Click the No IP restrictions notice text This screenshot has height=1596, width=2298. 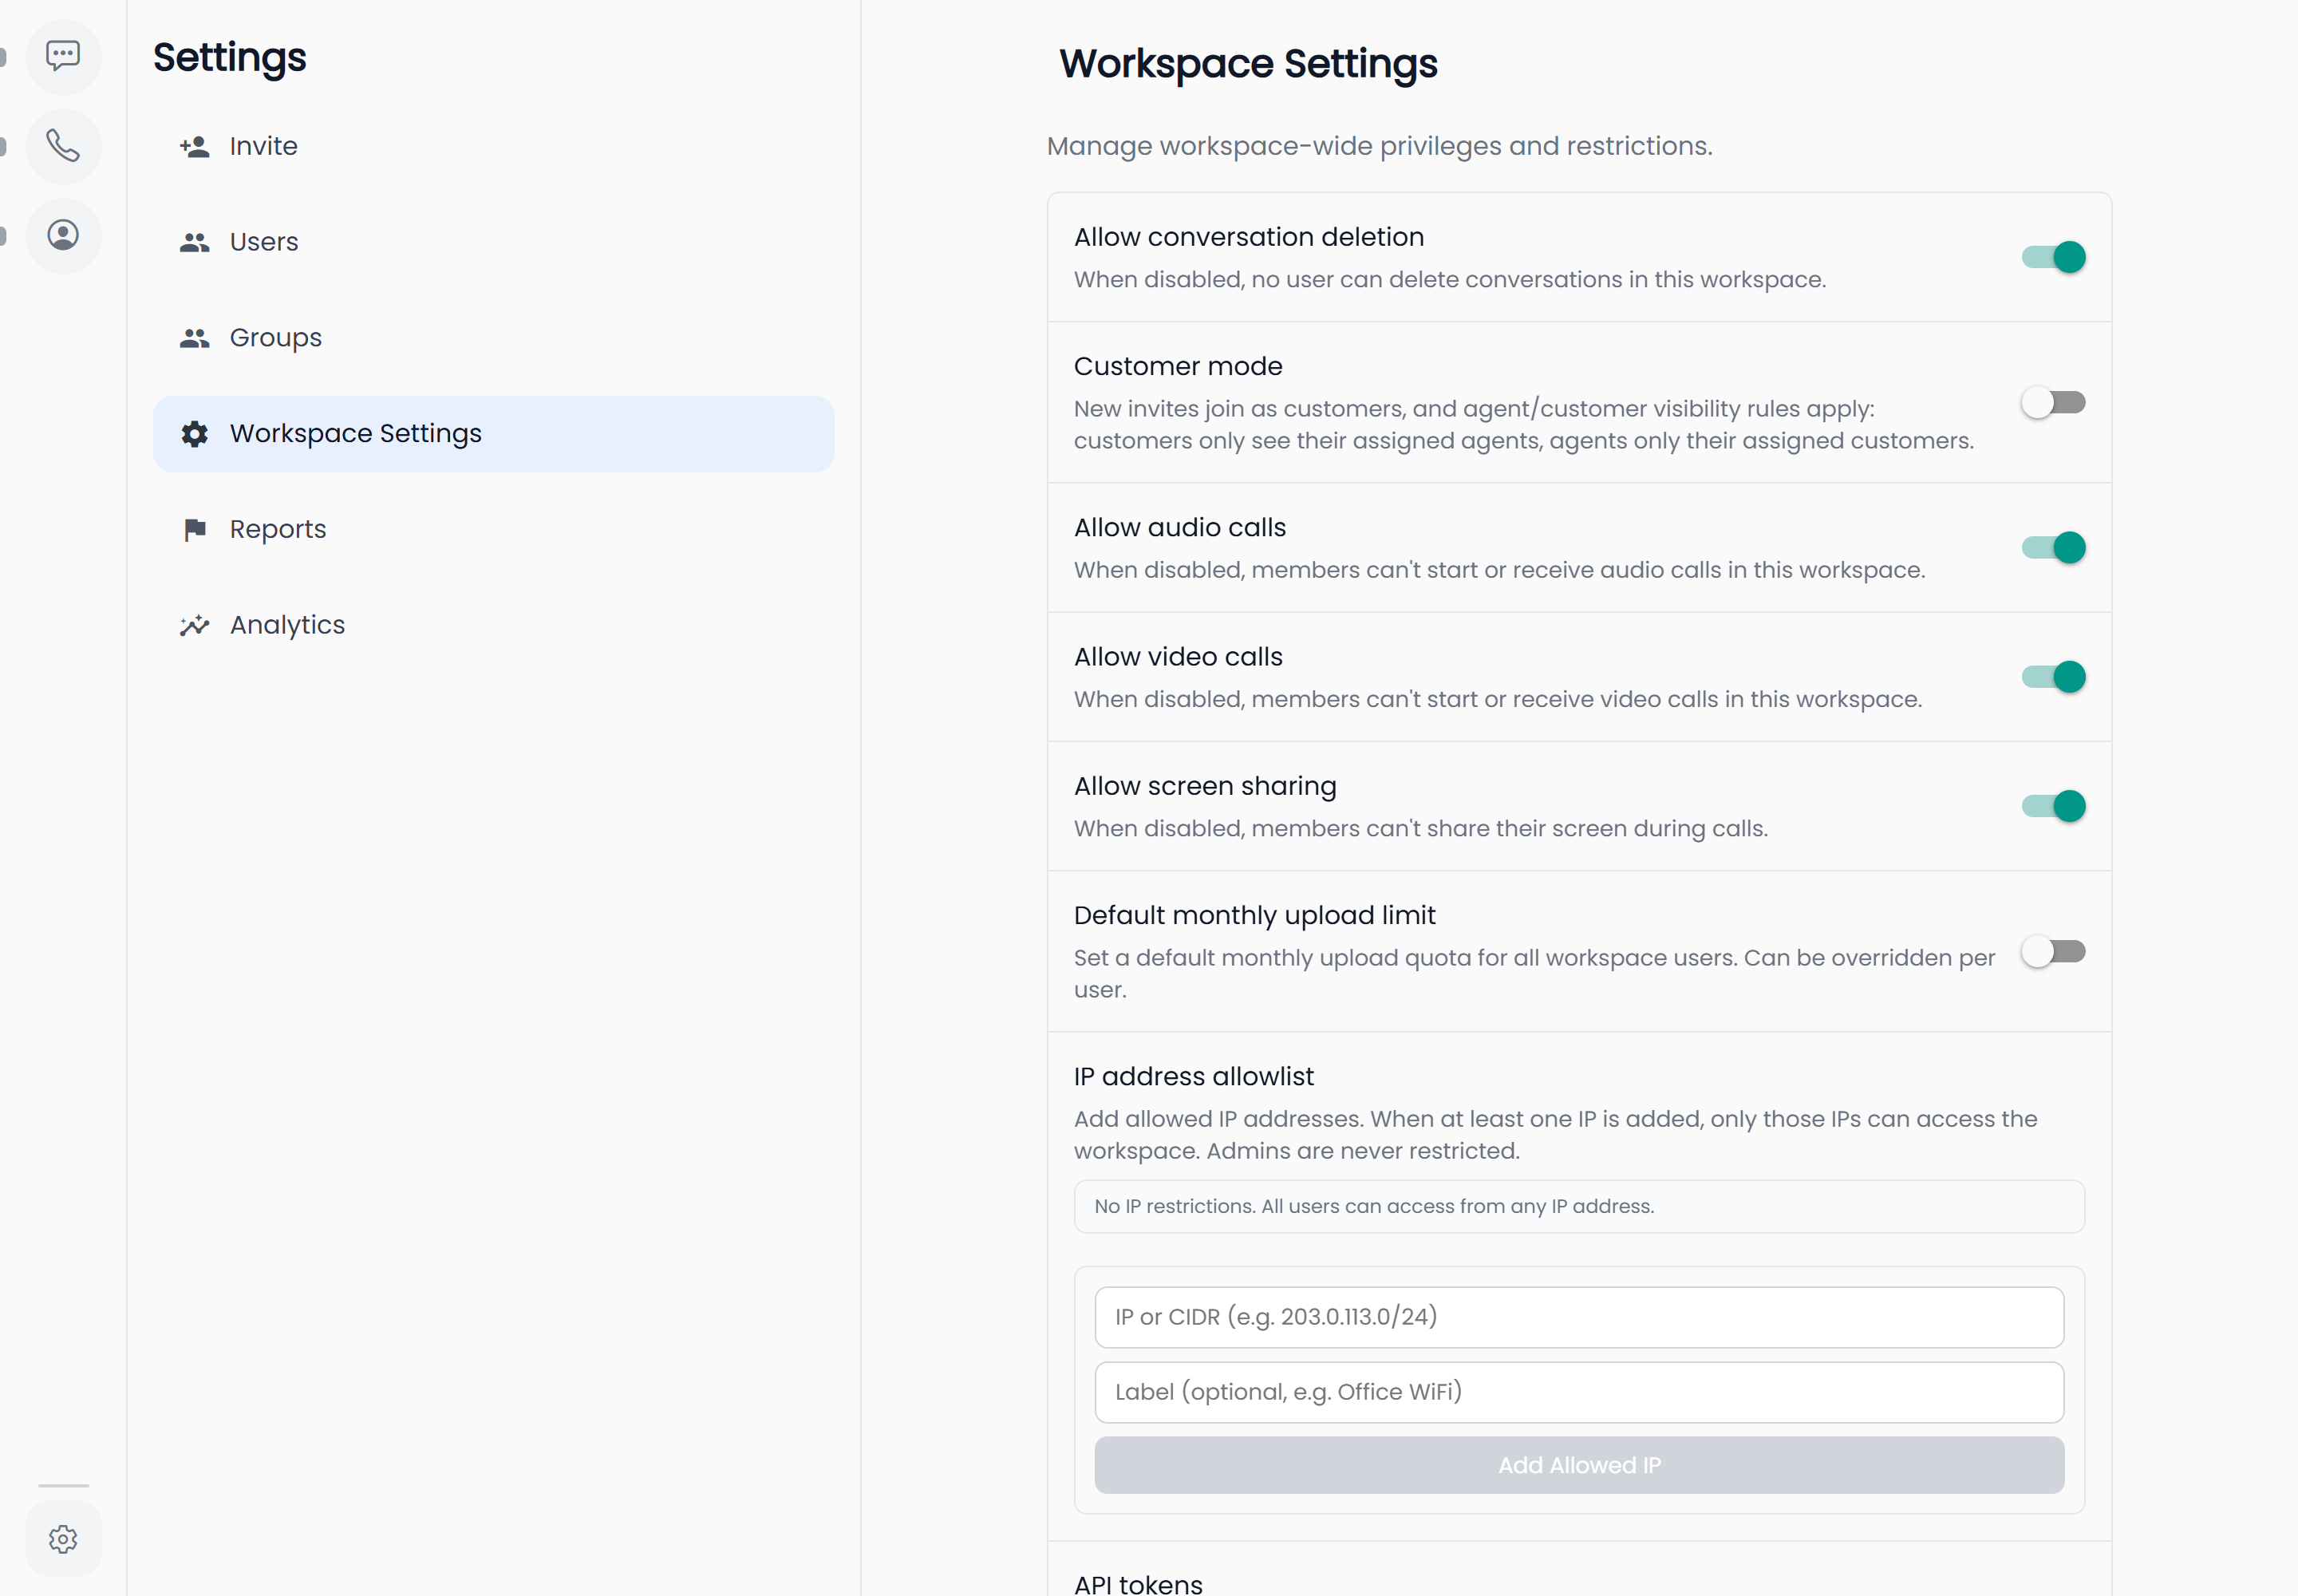tap(1374, 1207)
